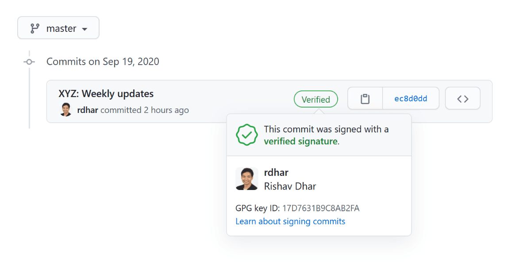Viewport: 531px width, 279px height.
Task: Open 'Learn about signing commits' link
Action: coord(290,221)
